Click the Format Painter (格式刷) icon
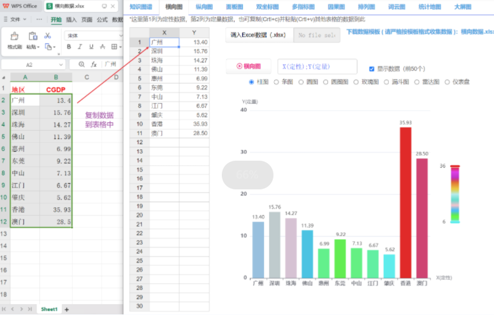 pos(14,36)
